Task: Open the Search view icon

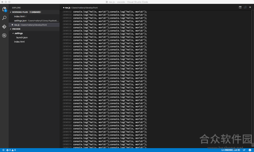Action: point(4,18)
